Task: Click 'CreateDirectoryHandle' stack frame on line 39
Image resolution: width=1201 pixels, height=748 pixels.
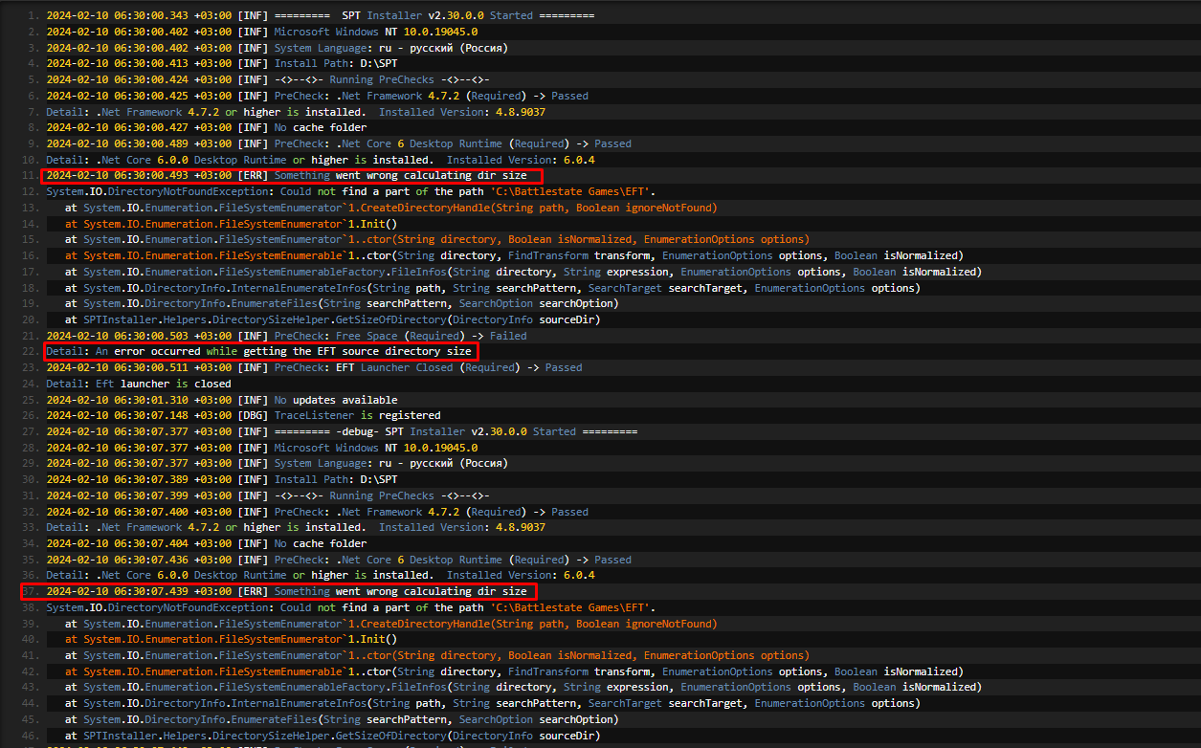Action: [391, 624]
